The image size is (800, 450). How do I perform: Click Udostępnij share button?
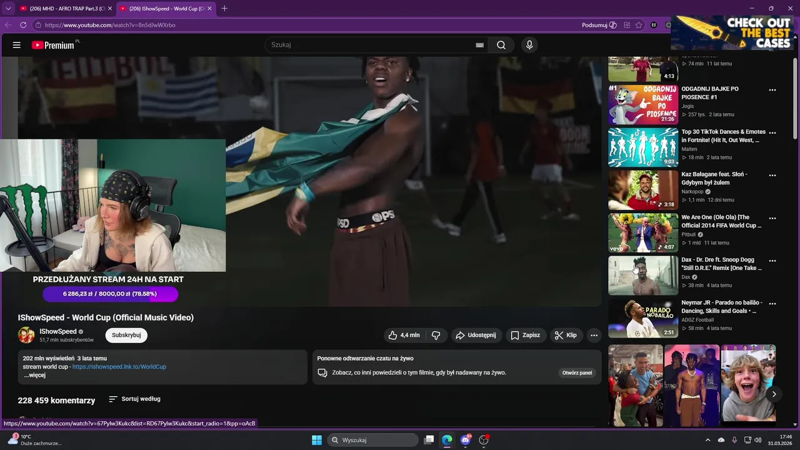coord(476,335)
